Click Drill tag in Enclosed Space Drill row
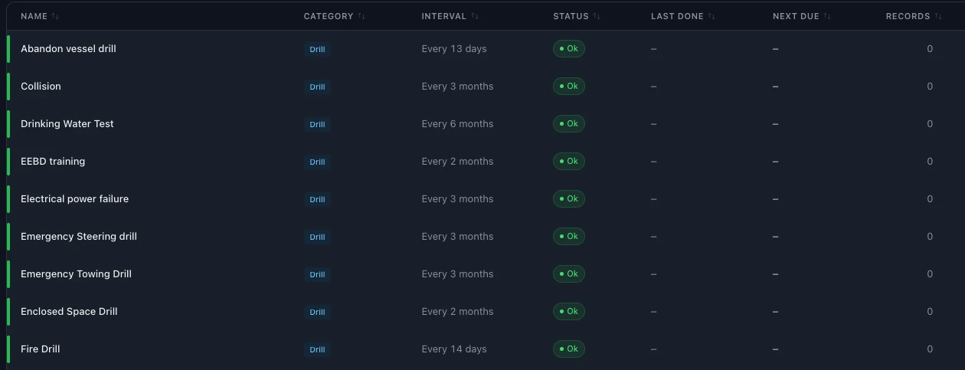Image resolution: width=965 pixels, height=370 pixels. coord(317,312)
